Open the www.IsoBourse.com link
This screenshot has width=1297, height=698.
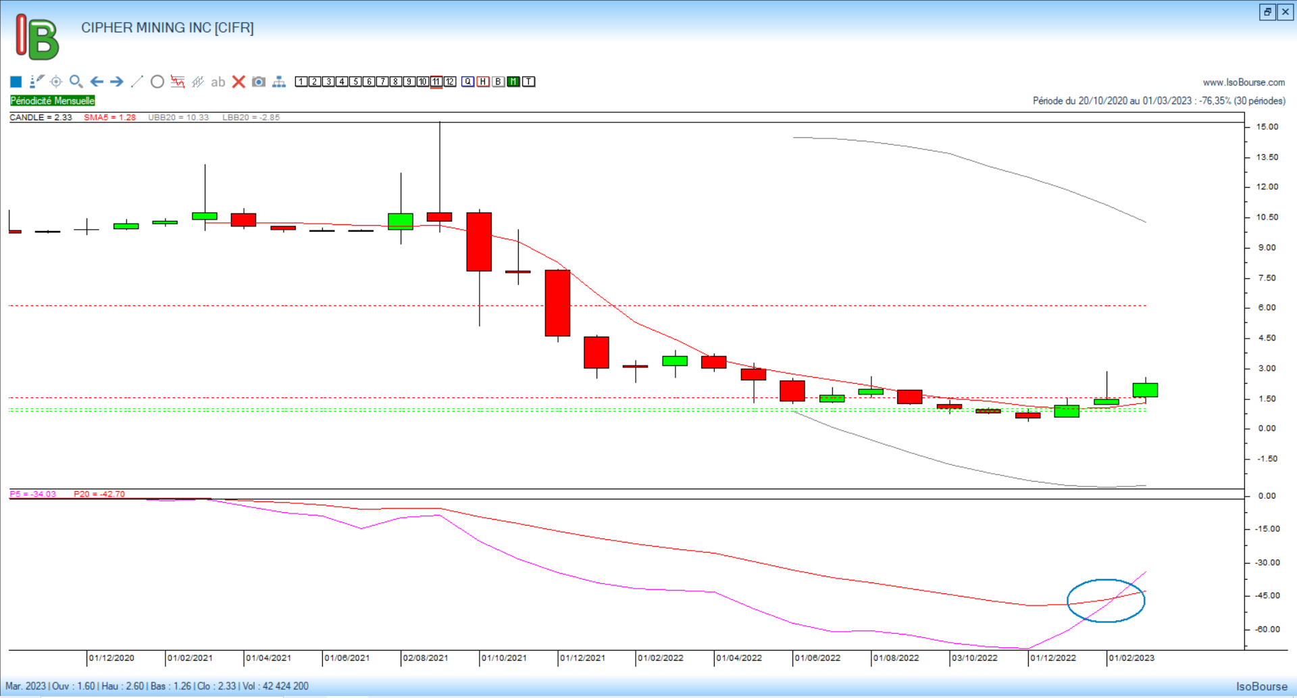(1244, 82)
